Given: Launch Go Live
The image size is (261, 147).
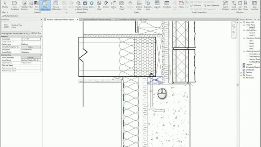Looking at the screenshot, I should 91,4.
